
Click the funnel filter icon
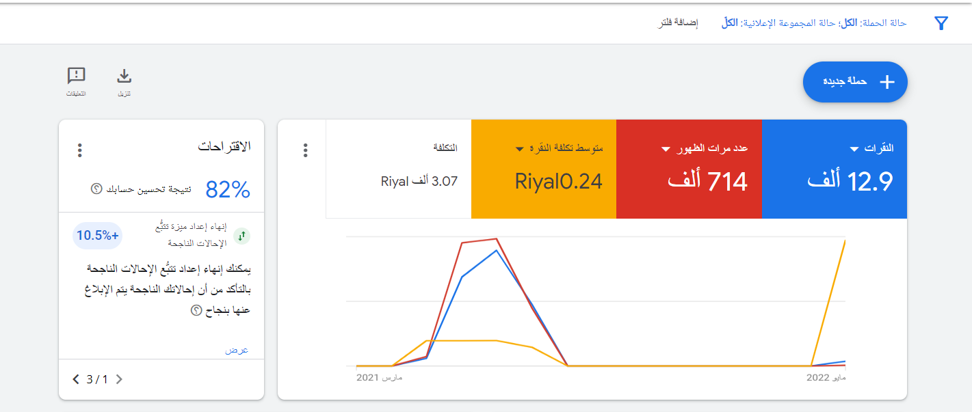coord(941,23)
